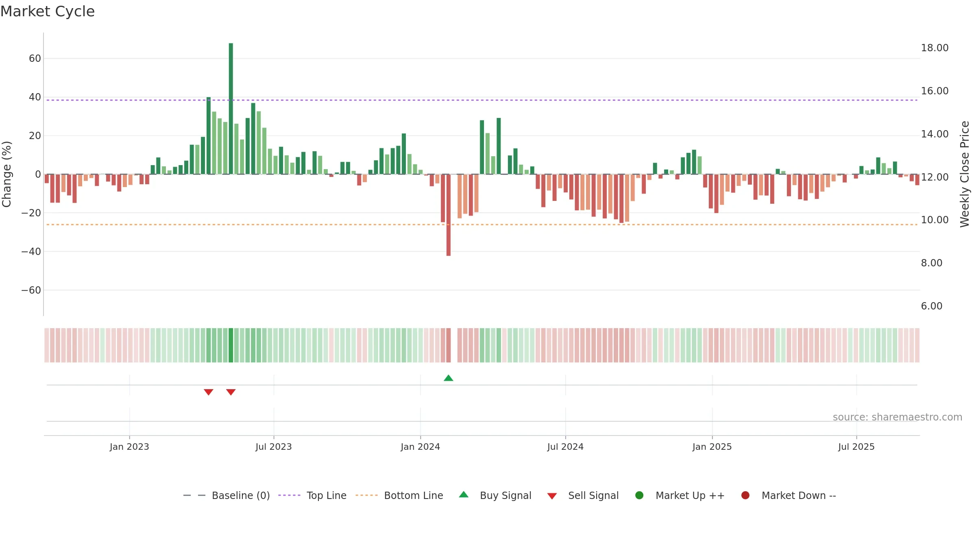Click the Market Cycle chart title
The height and width of the screenshot is (549, 976).
pyautogui.click(x=48, y=11)
